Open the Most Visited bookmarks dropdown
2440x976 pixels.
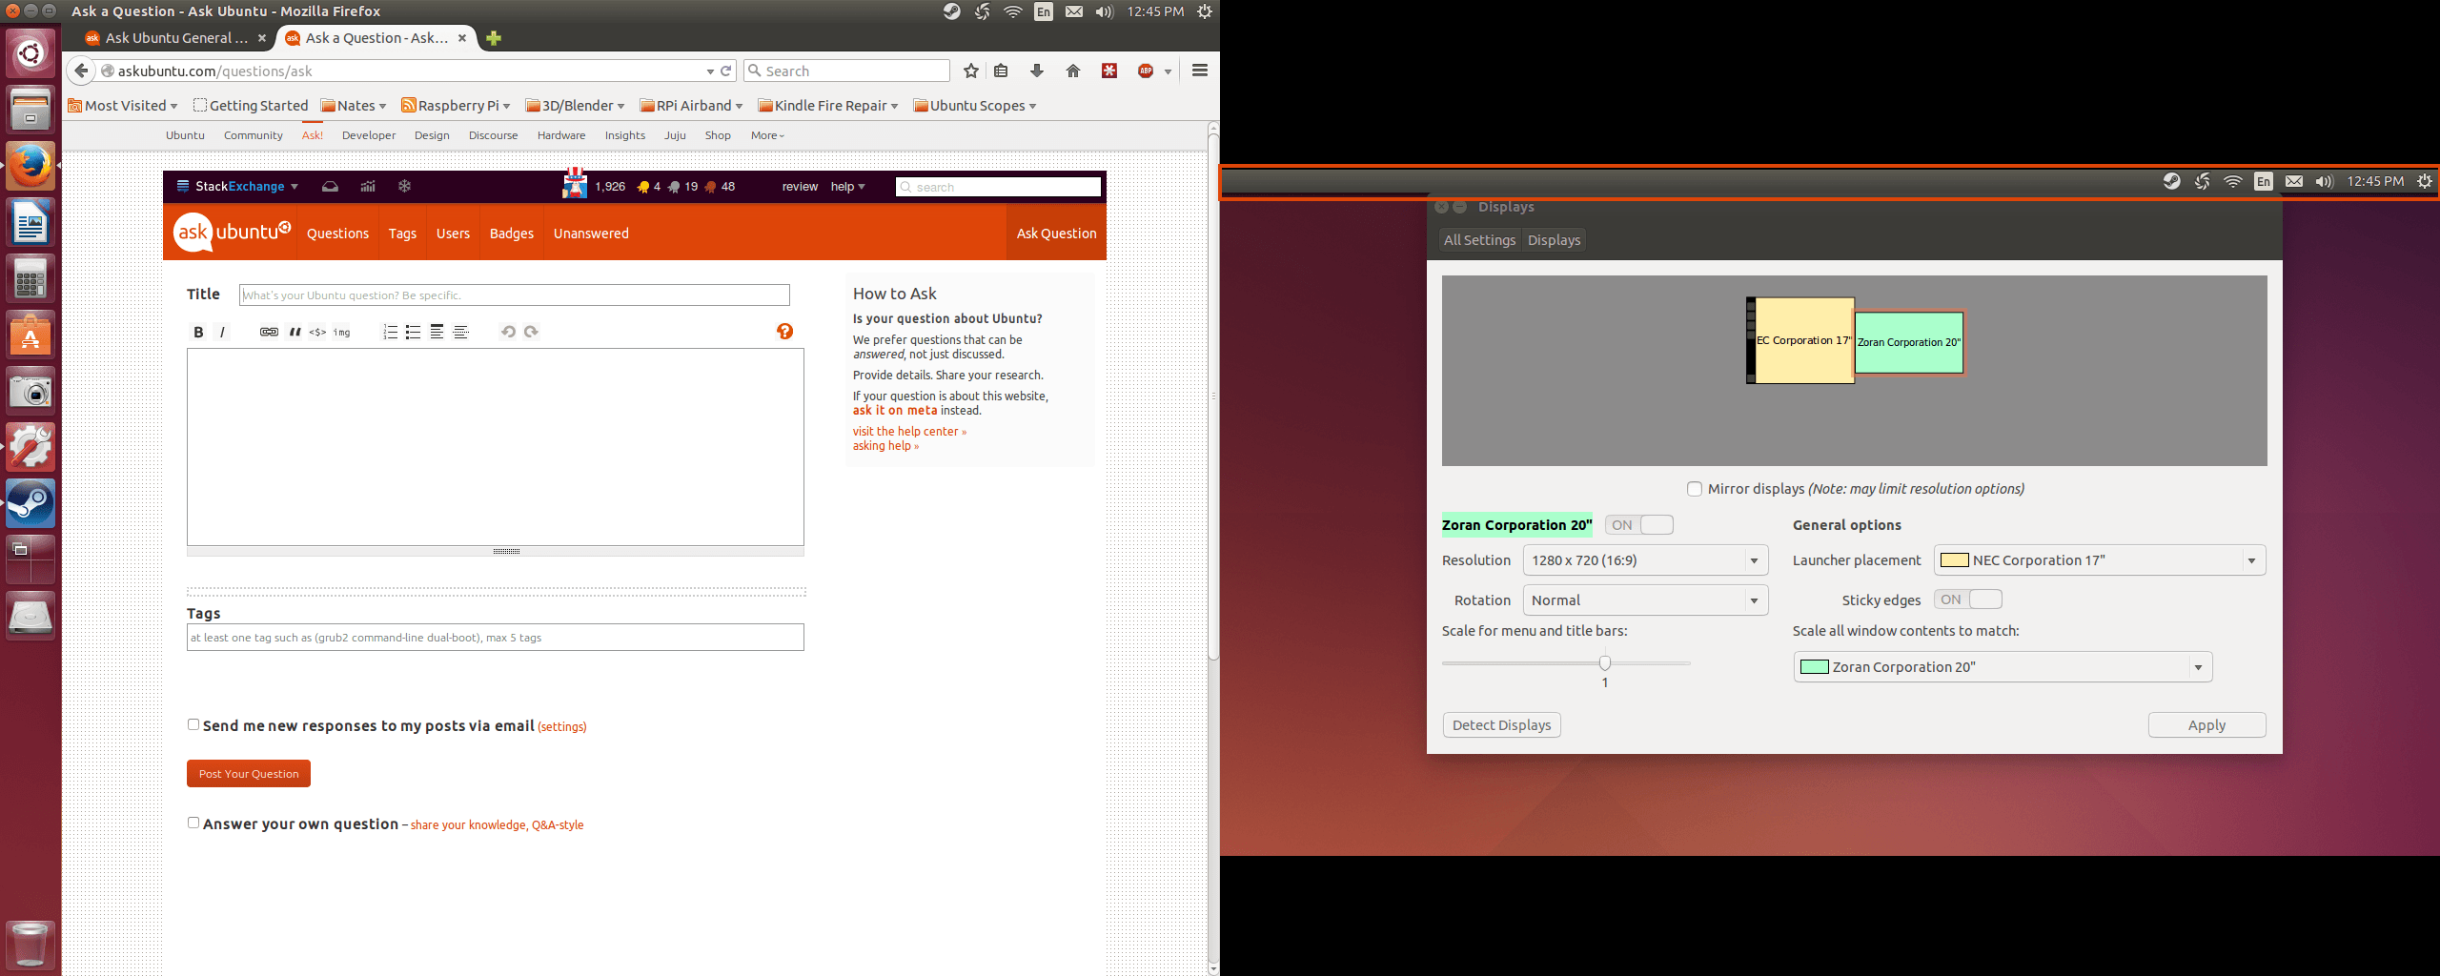pyautogui.click(x=123, y=106)
